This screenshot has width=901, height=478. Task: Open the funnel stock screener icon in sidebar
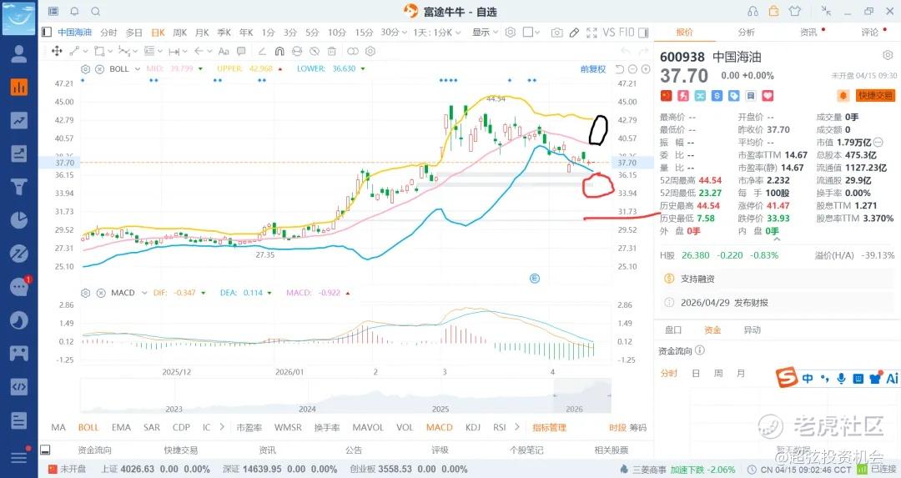pos(19,187)
